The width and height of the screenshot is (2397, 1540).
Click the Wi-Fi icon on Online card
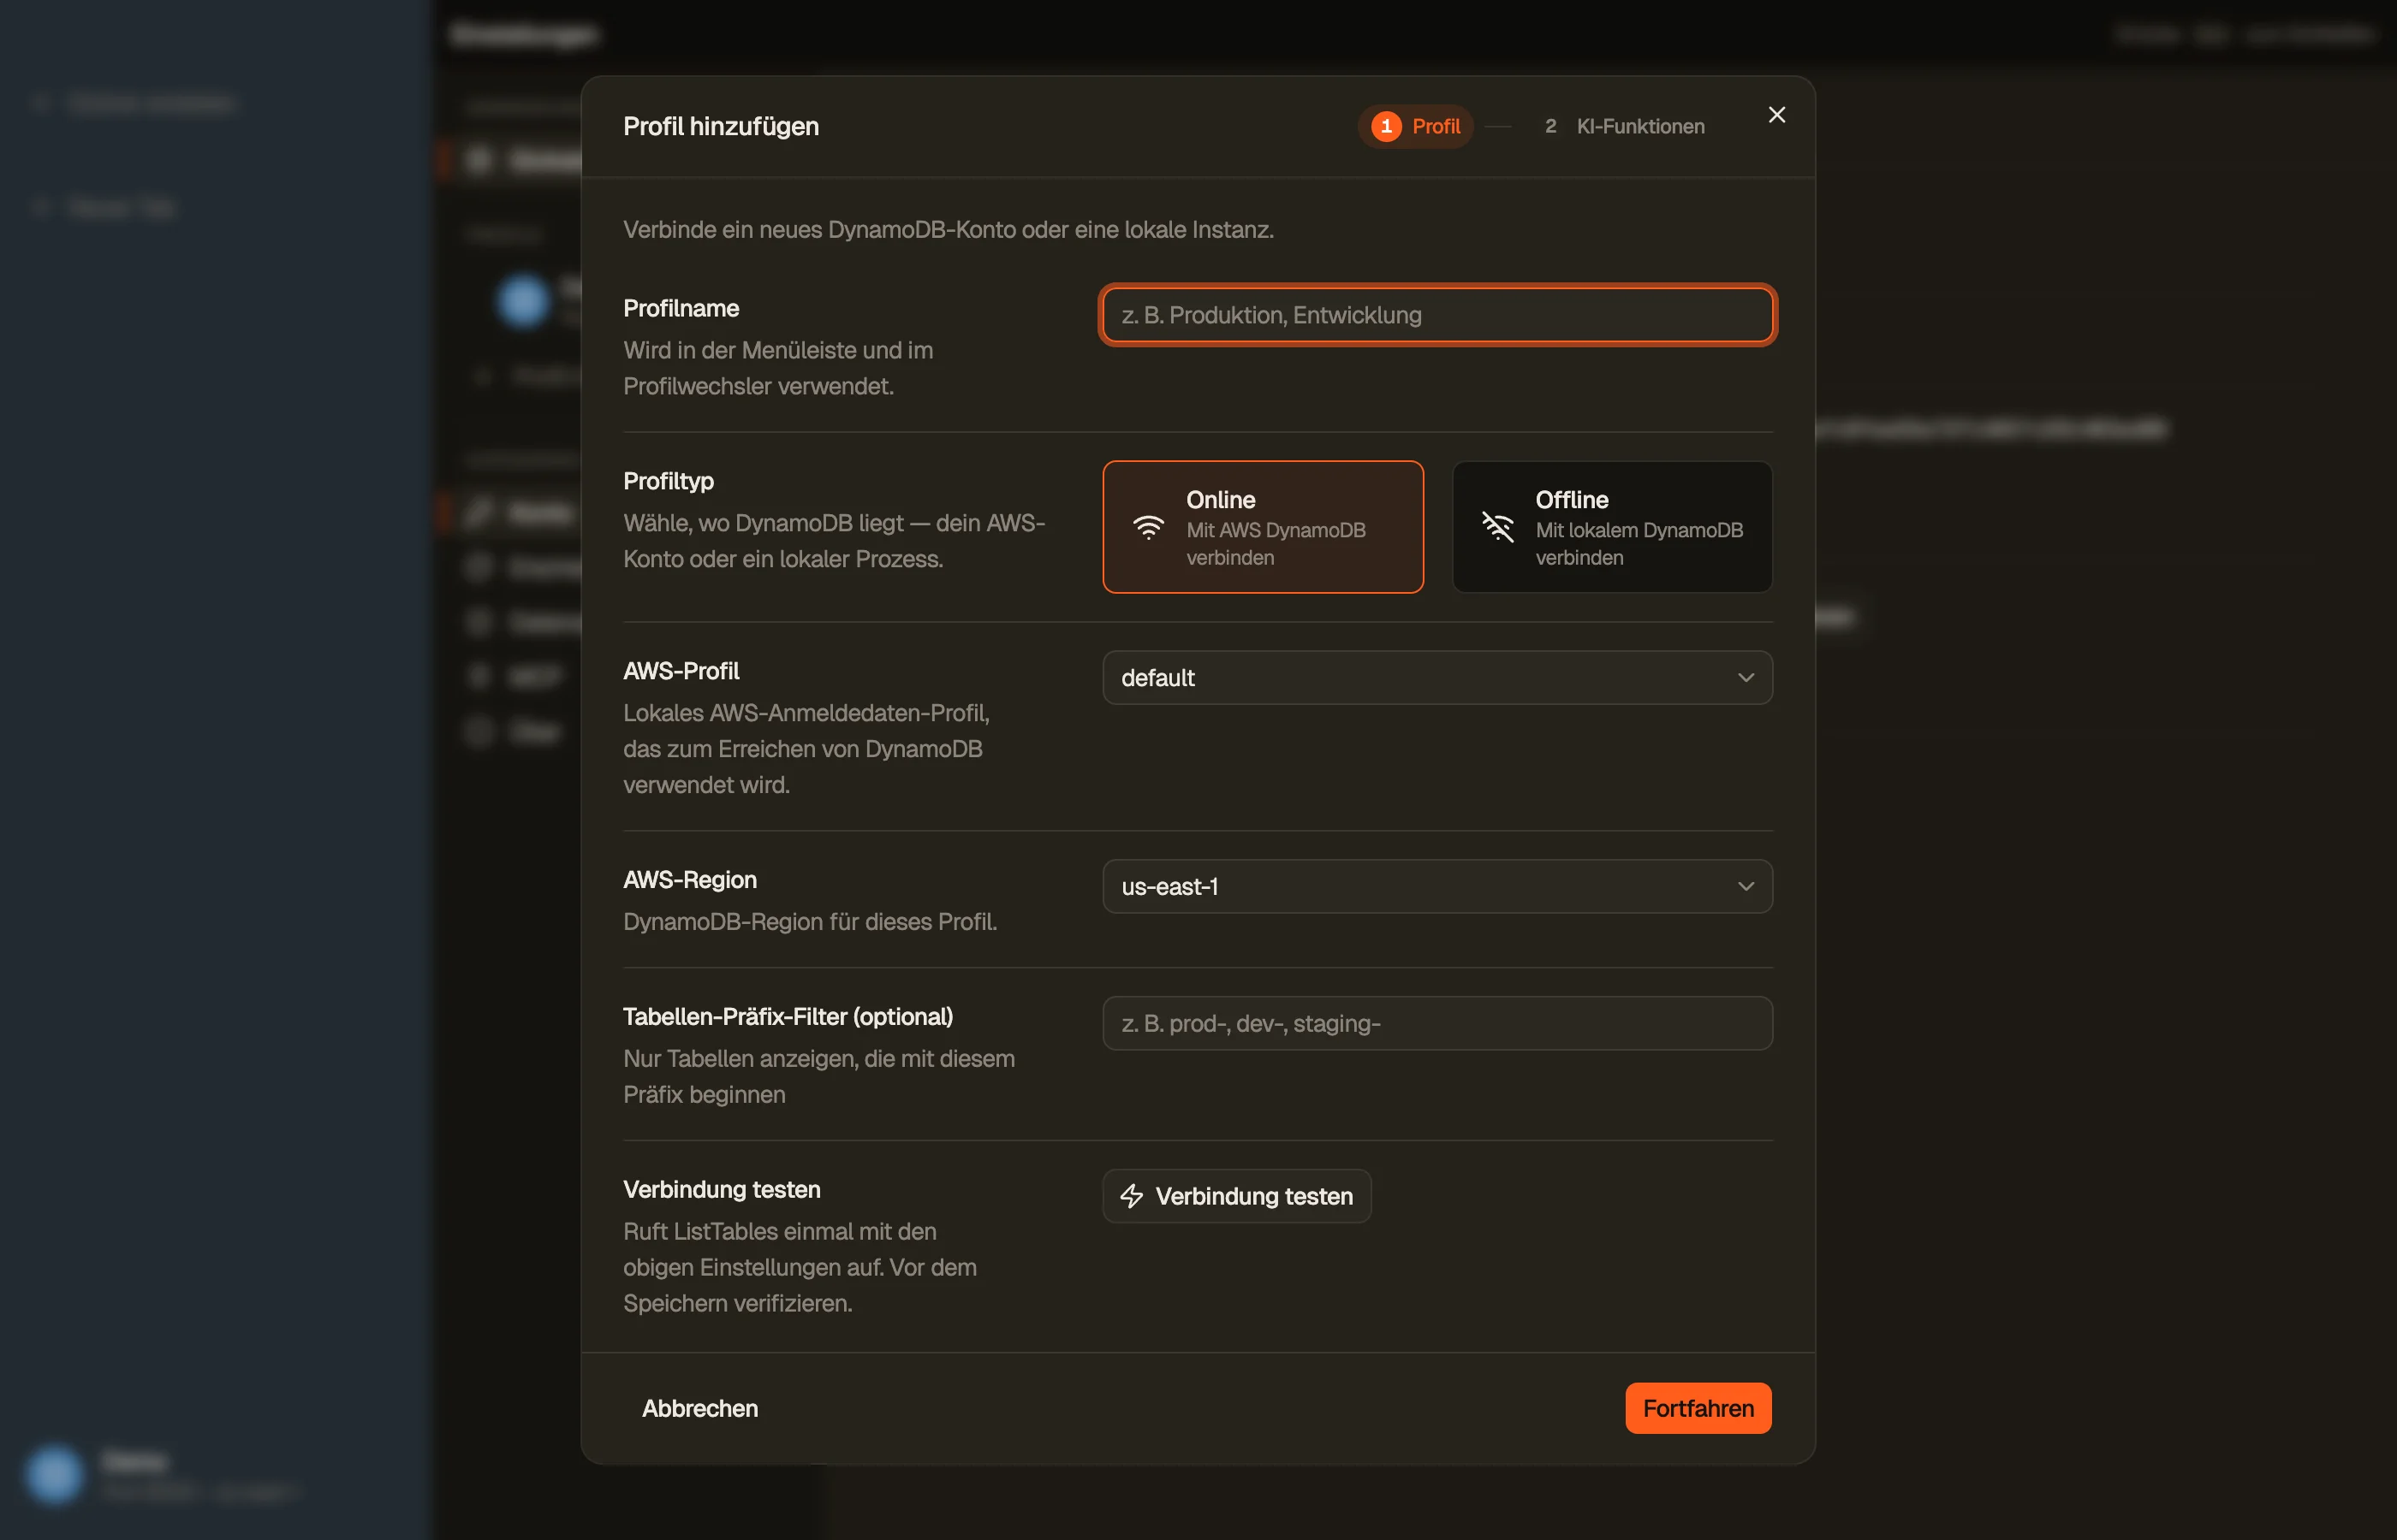click(x=1149, y=527)
